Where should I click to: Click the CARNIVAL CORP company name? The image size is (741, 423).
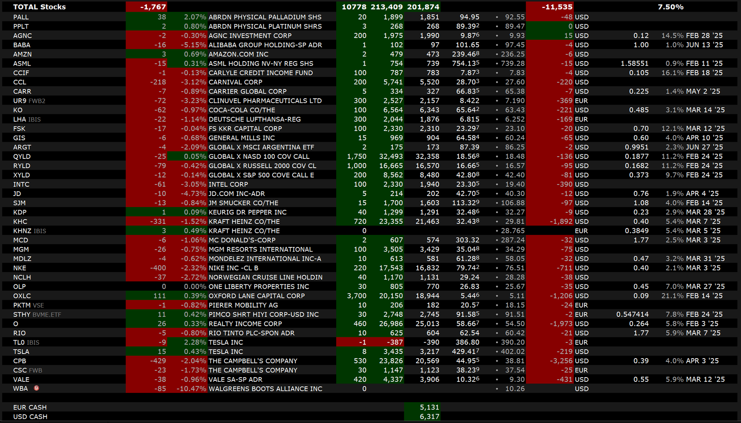coord(235,82)
